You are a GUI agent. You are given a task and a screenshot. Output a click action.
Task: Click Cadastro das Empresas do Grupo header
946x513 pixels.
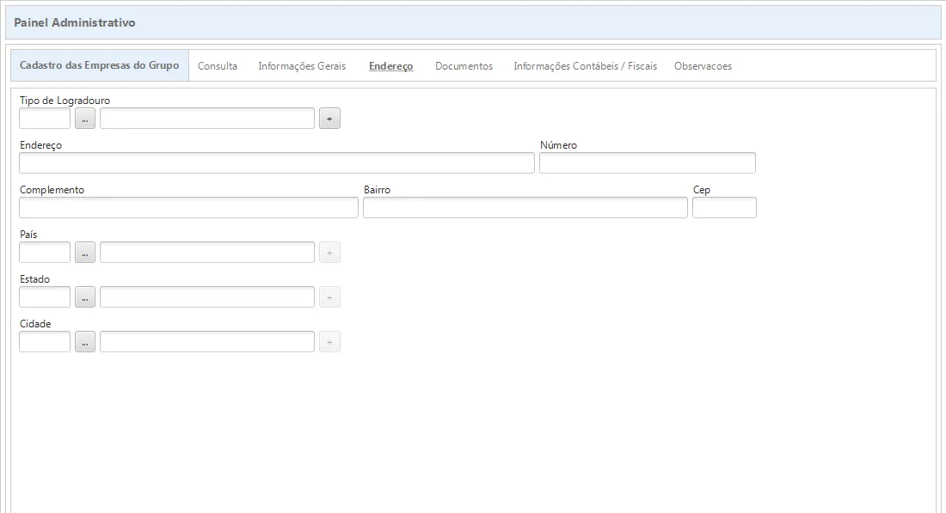100,65
